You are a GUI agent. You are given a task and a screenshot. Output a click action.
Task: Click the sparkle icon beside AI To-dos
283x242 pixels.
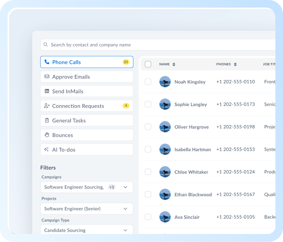click(x=47, y=150)
